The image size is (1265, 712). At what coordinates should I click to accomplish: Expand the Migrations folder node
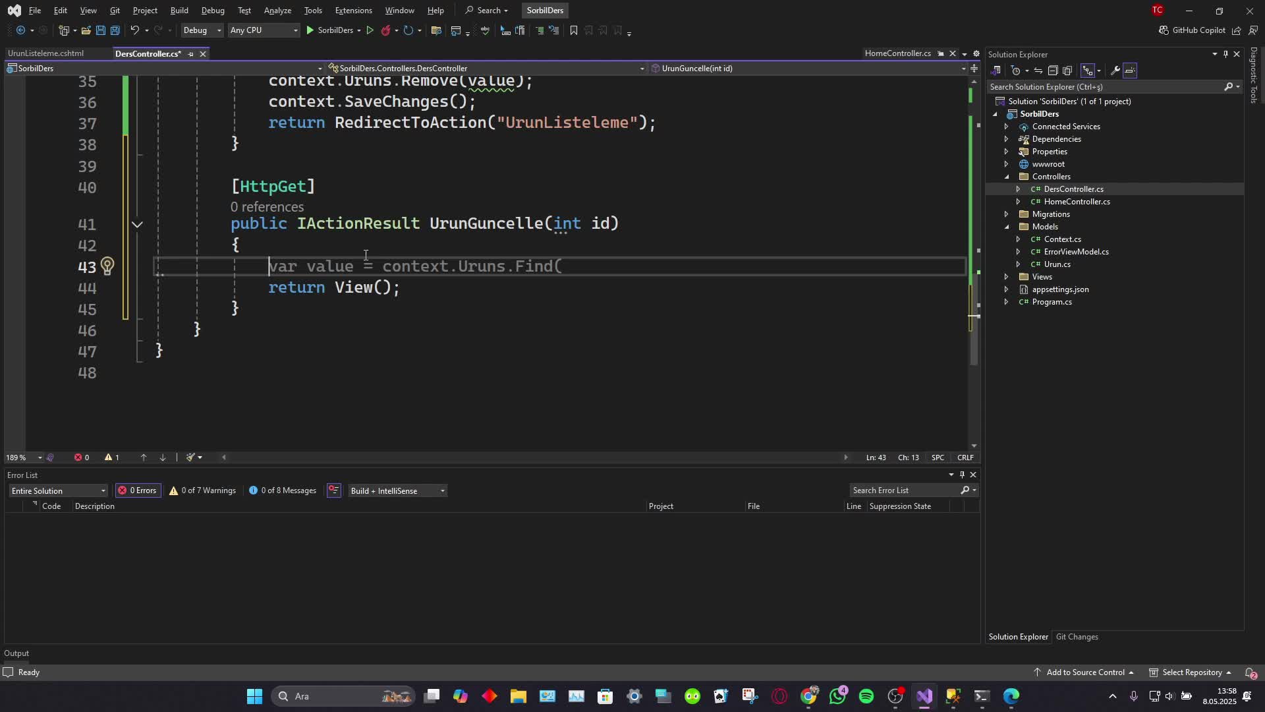(x=1007, y=214)
